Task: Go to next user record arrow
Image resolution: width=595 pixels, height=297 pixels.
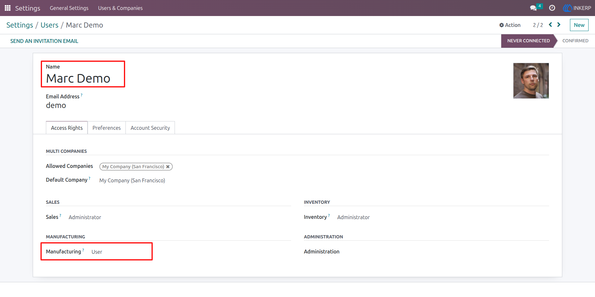Action: [x=559, y=25]
